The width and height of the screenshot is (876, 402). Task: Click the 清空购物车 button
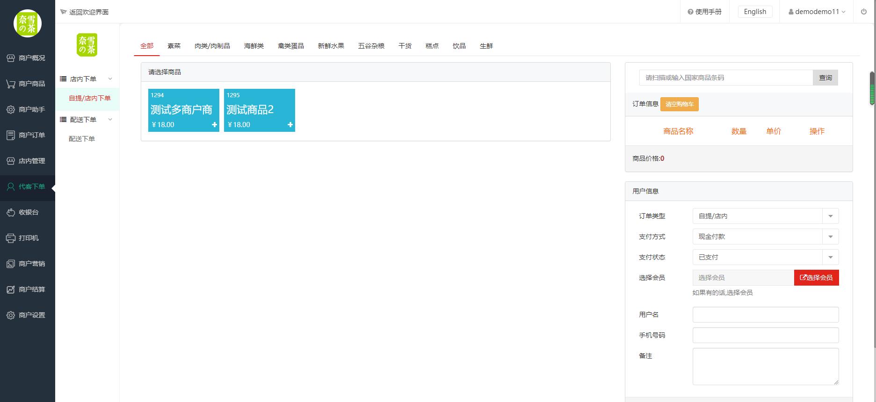click(680, 104)
